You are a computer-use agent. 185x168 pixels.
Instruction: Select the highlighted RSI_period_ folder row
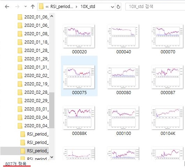(24, 151)
